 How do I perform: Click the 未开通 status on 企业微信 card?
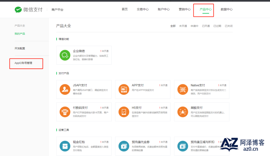[104, 51]
